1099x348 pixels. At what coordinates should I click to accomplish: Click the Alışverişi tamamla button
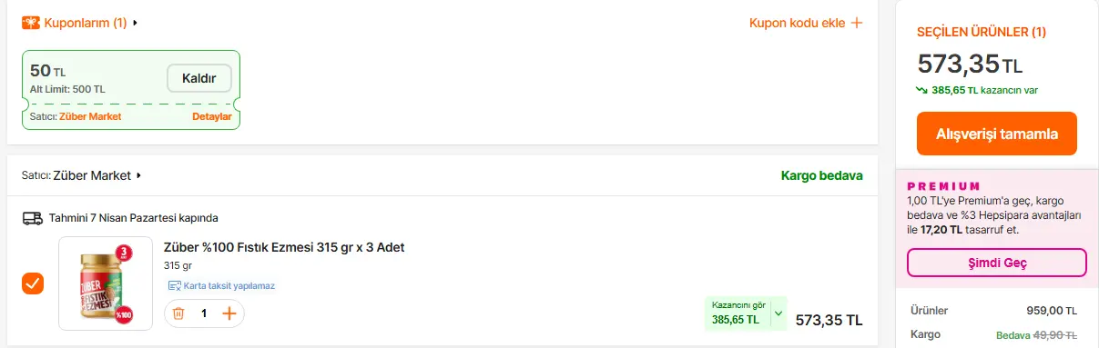click(997, 134)
